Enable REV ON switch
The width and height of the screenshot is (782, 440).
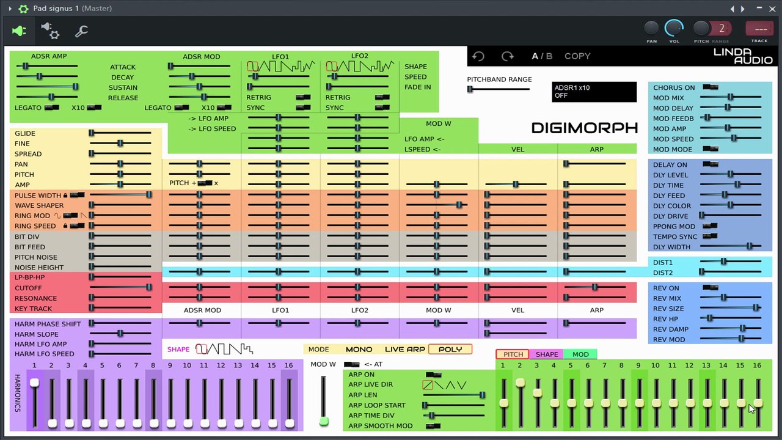710,288
